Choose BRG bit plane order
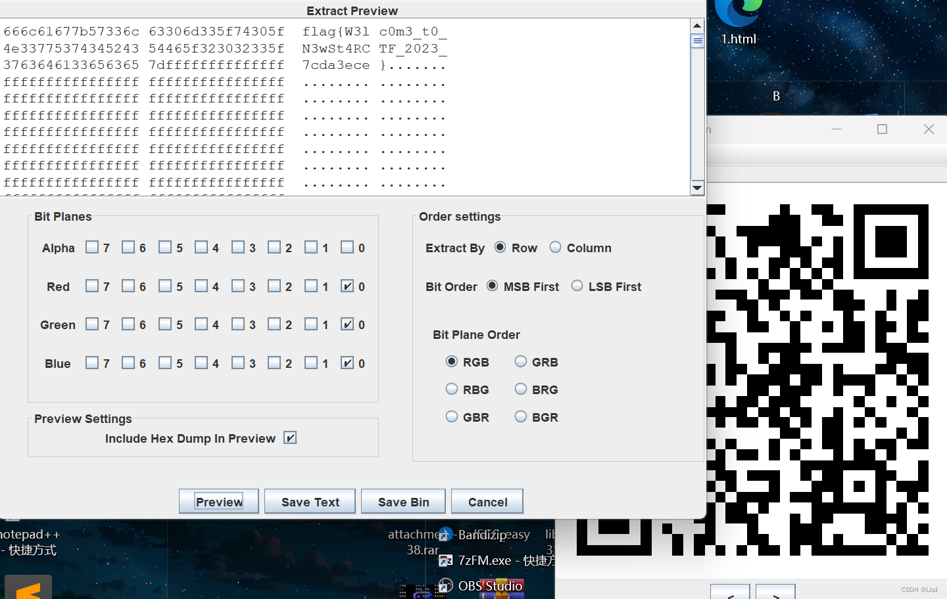 [521, 389]
